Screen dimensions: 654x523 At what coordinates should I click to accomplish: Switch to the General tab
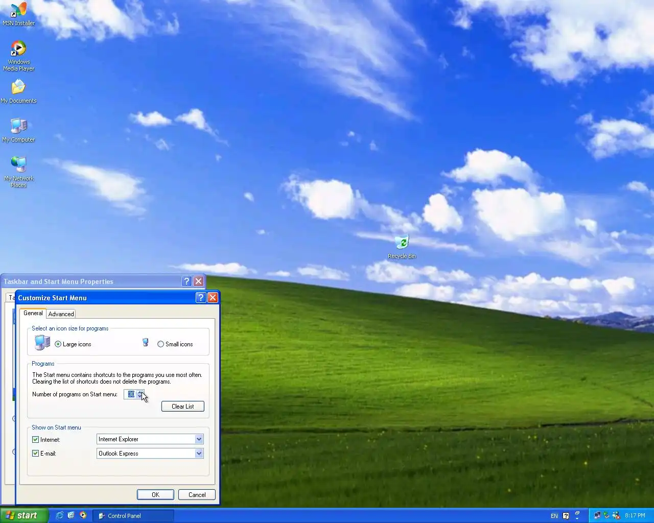point(33,313)
